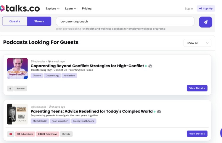Open the Pricing page
222x143 pixels.
pos(87,9)
